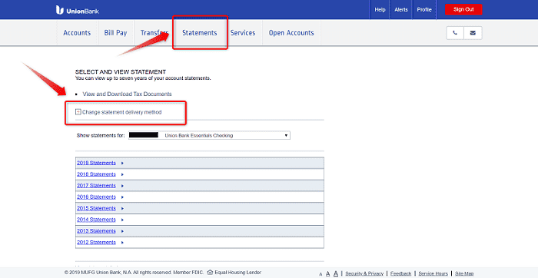Click the "Show statements for:" label

(x=101, y=135)
